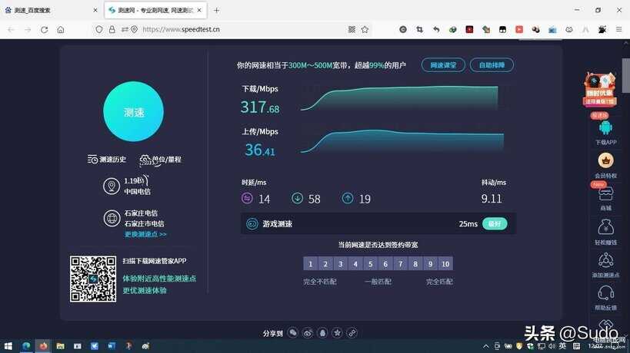Image resolution: width=630 pixels, height=353 pixels.
Task: Open the 网速课堂 button
Action: [443, 65]
